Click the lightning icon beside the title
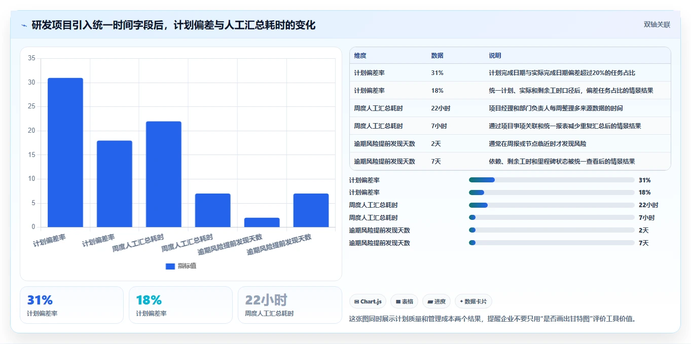This screenshot has width=691, height=344. coord(24,25)
